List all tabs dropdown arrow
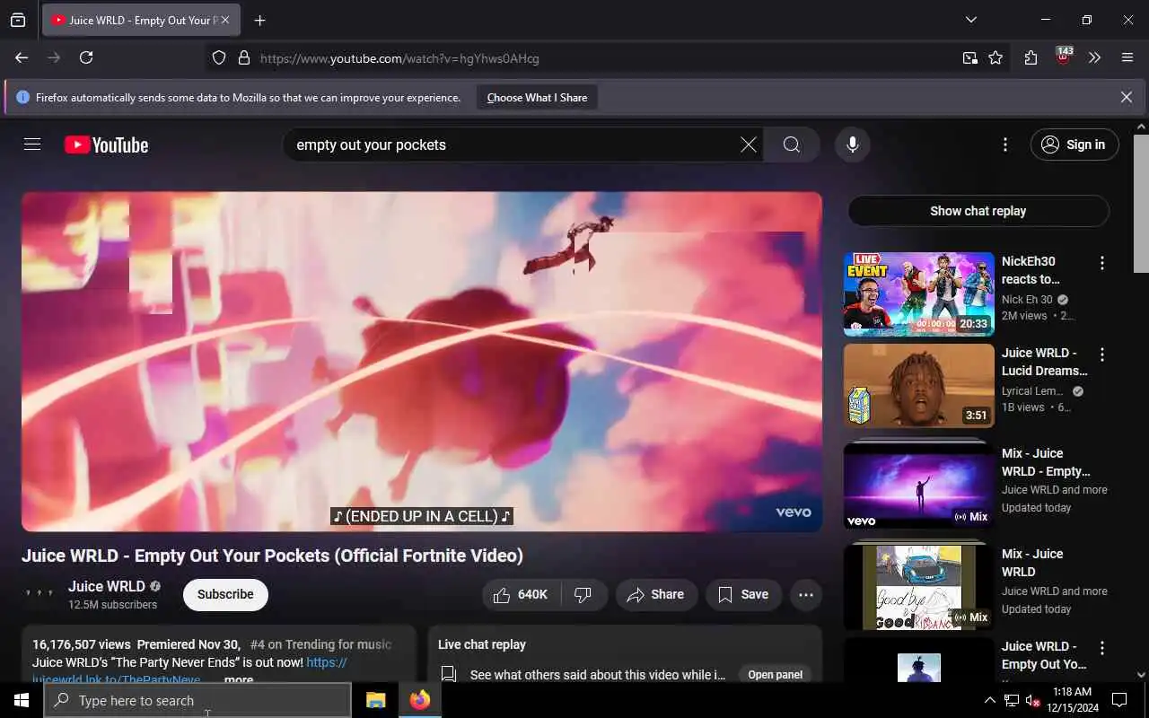Viewport: 1149px width, 718px height. (x=970, y=20)
